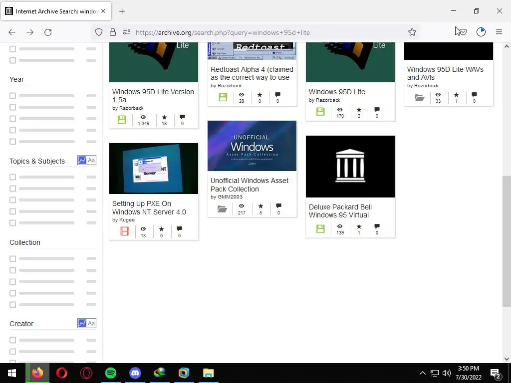Check first checkbox under Collection filter
511x383 pixels.
(x=12, y=259)
